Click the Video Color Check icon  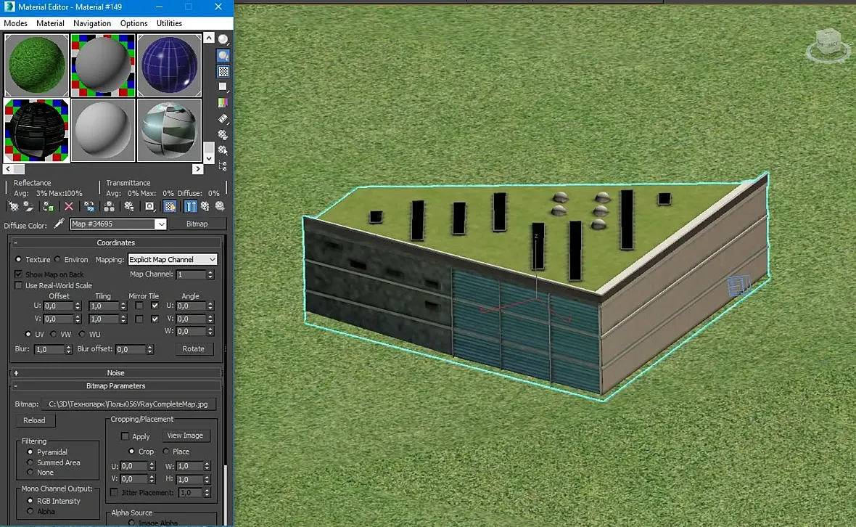(223, 102)
